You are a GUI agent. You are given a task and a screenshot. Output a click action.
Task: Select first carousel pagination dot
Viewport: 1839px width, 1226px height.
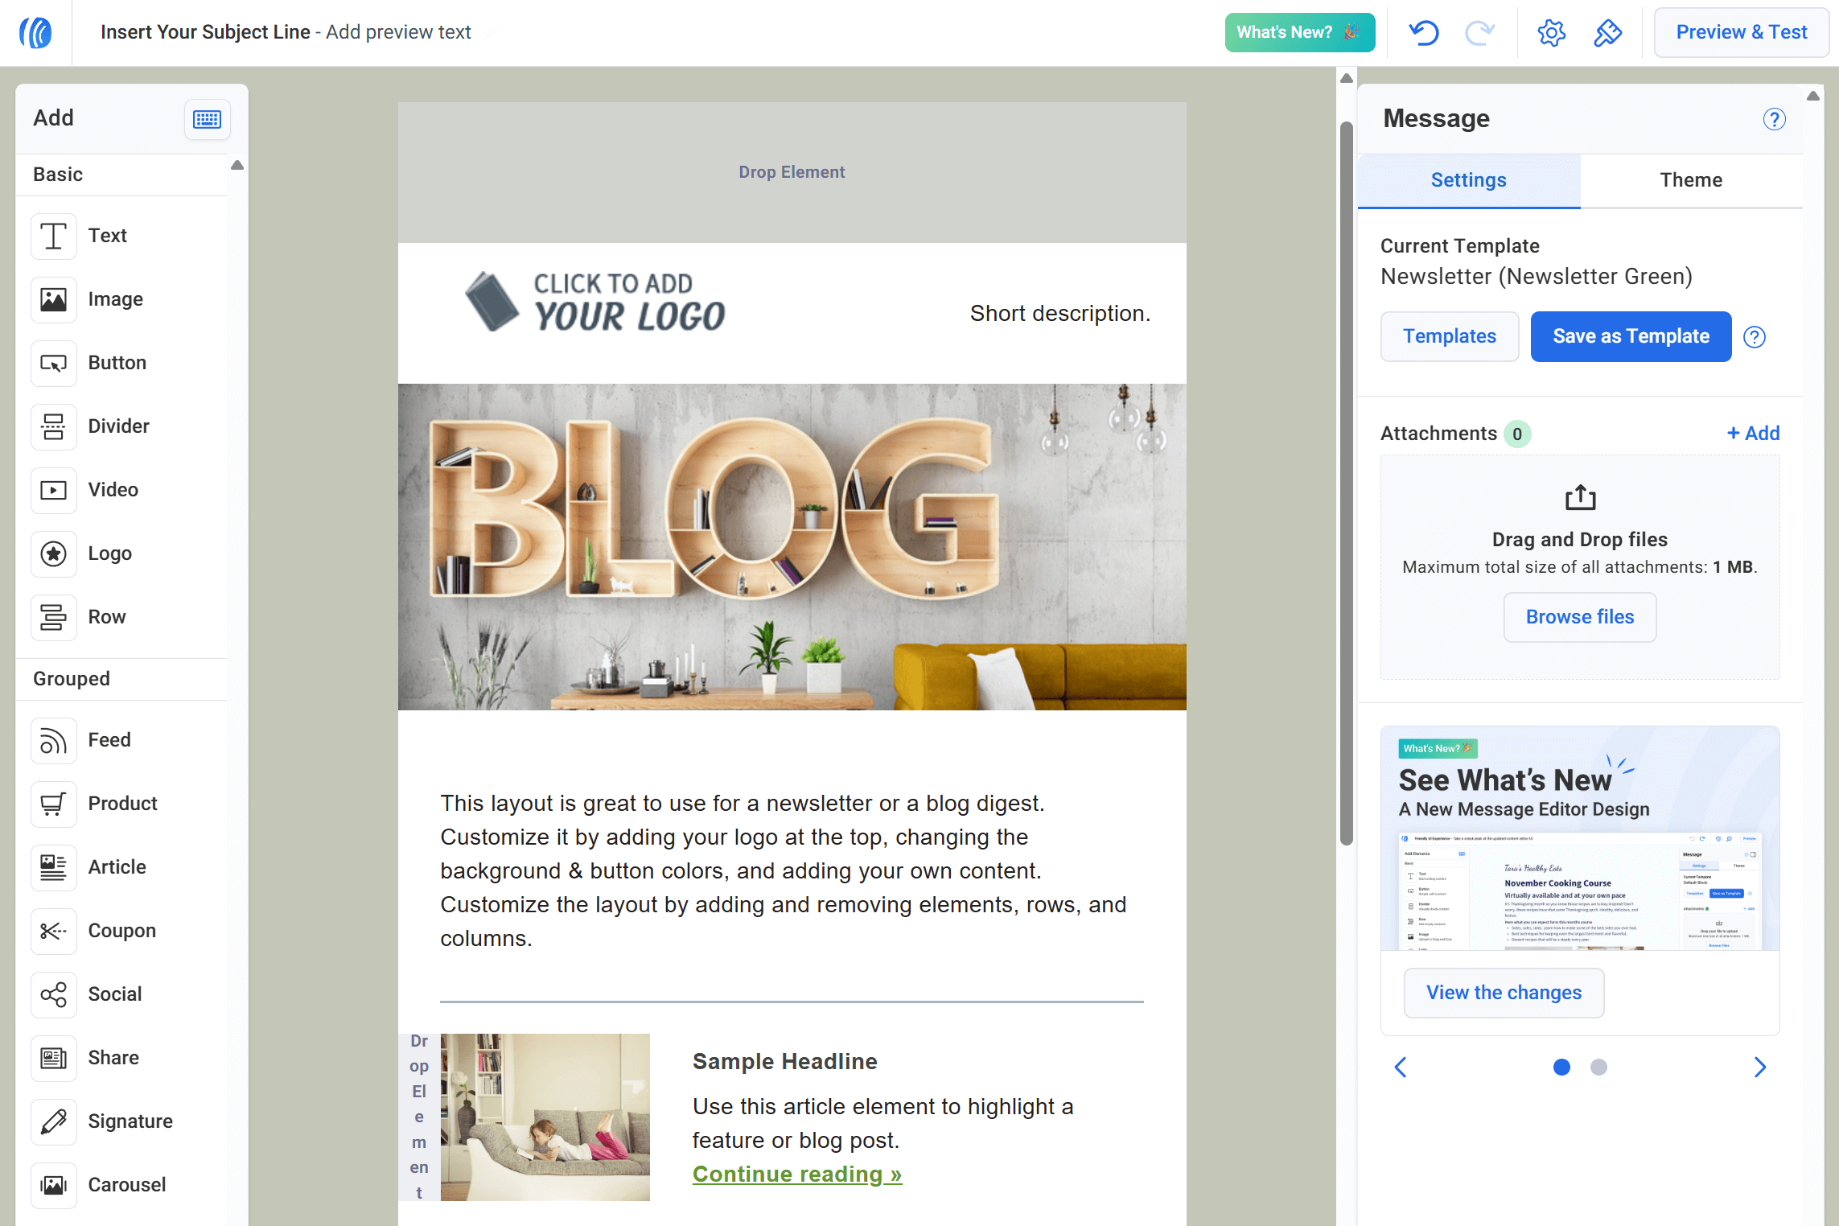click(1561, 1067)
